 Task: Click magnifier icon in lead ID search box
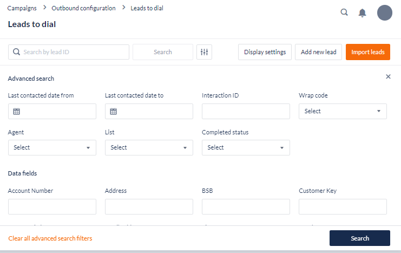pos(16,52)
